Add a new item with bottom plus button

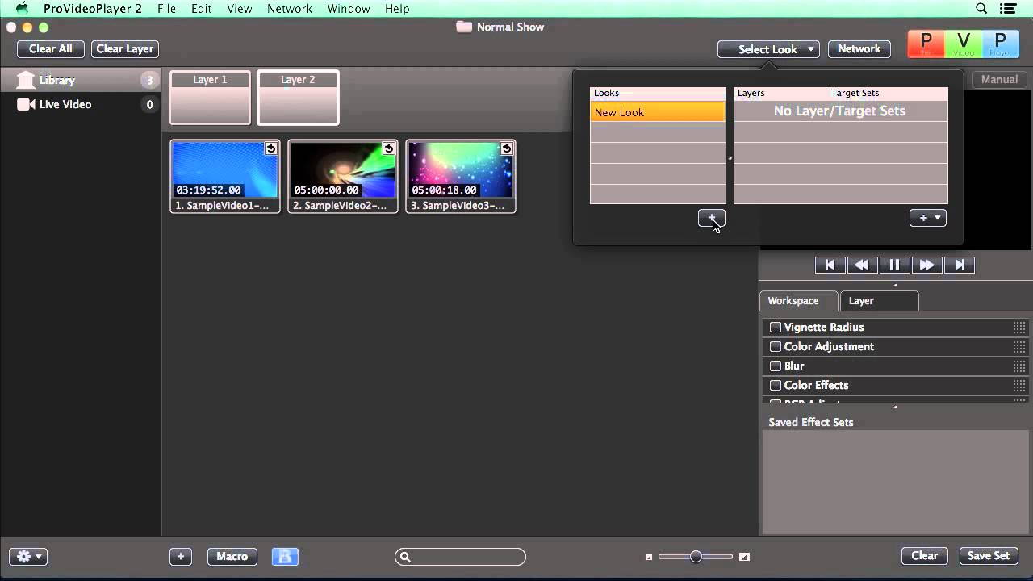point(181,556)
